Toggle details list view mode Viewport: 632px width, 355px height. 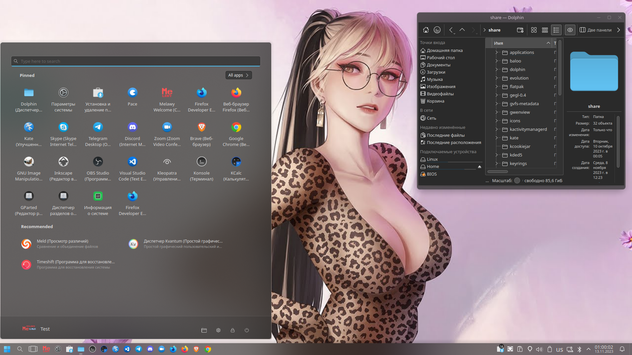(x=556, y=30)
